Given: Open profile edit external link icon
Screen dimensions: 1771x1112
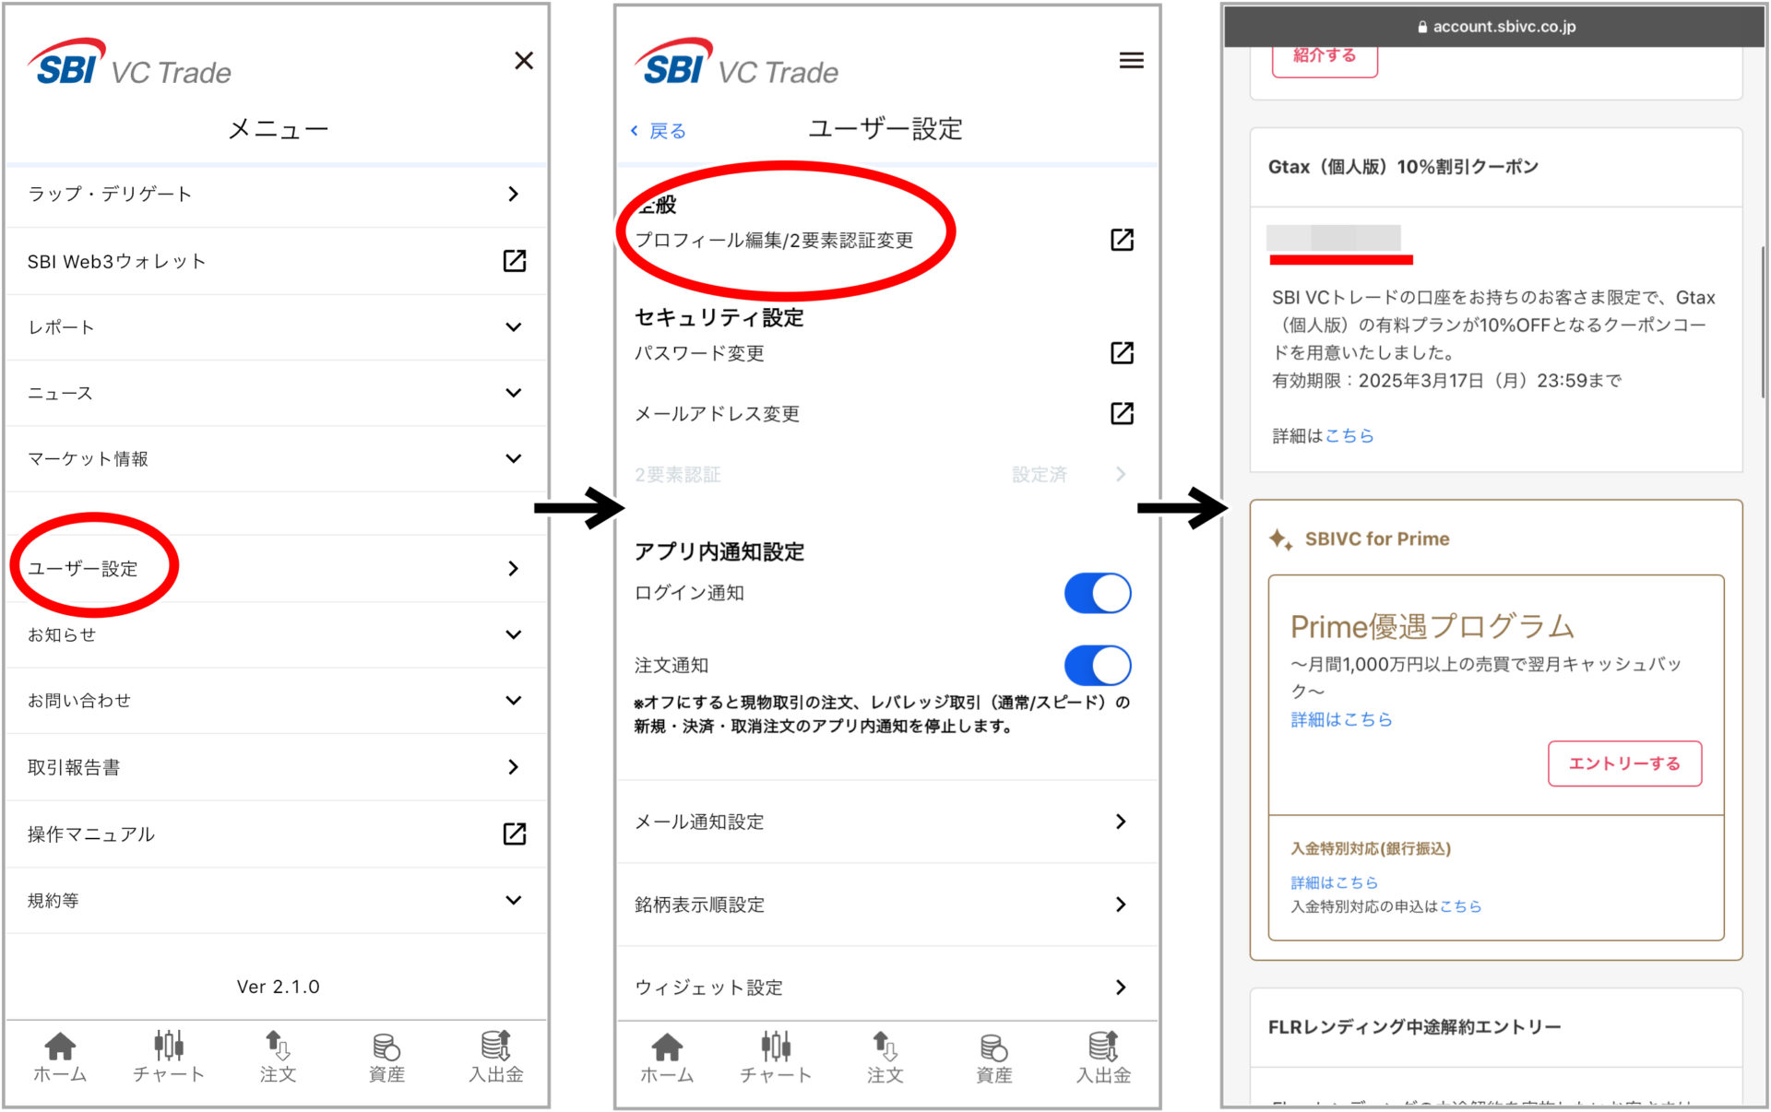Looking at the screenshot, I should [x=1122, y=240].
